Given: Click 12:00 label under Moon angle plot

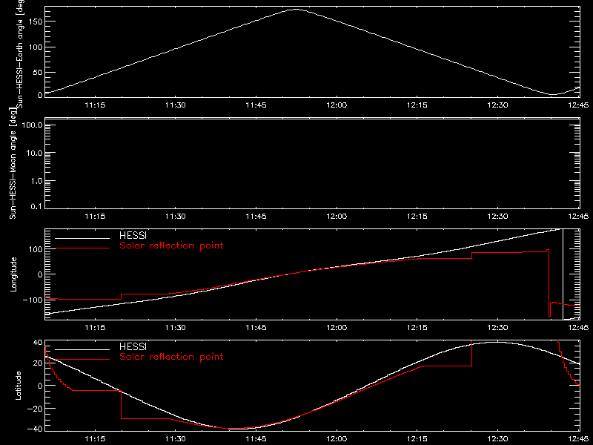Looking at the screenshot, I should (337, 217).
